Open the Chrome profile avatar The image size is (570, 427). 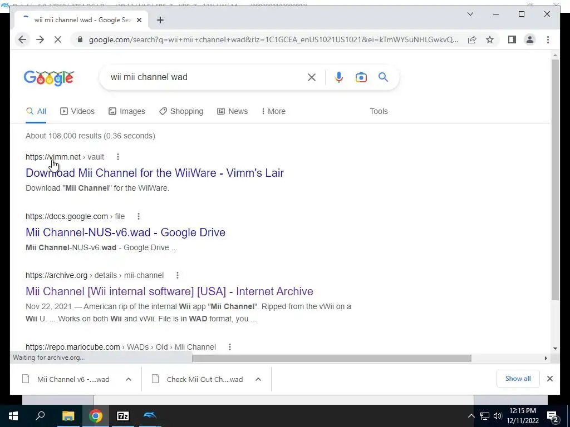pyautogui.click(x=530, y=39)
